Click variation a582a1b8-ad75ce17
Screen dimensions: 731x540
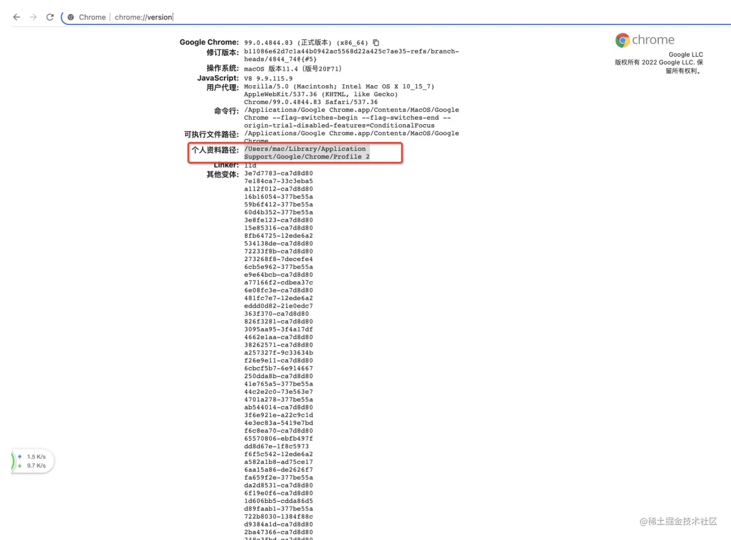278,462
